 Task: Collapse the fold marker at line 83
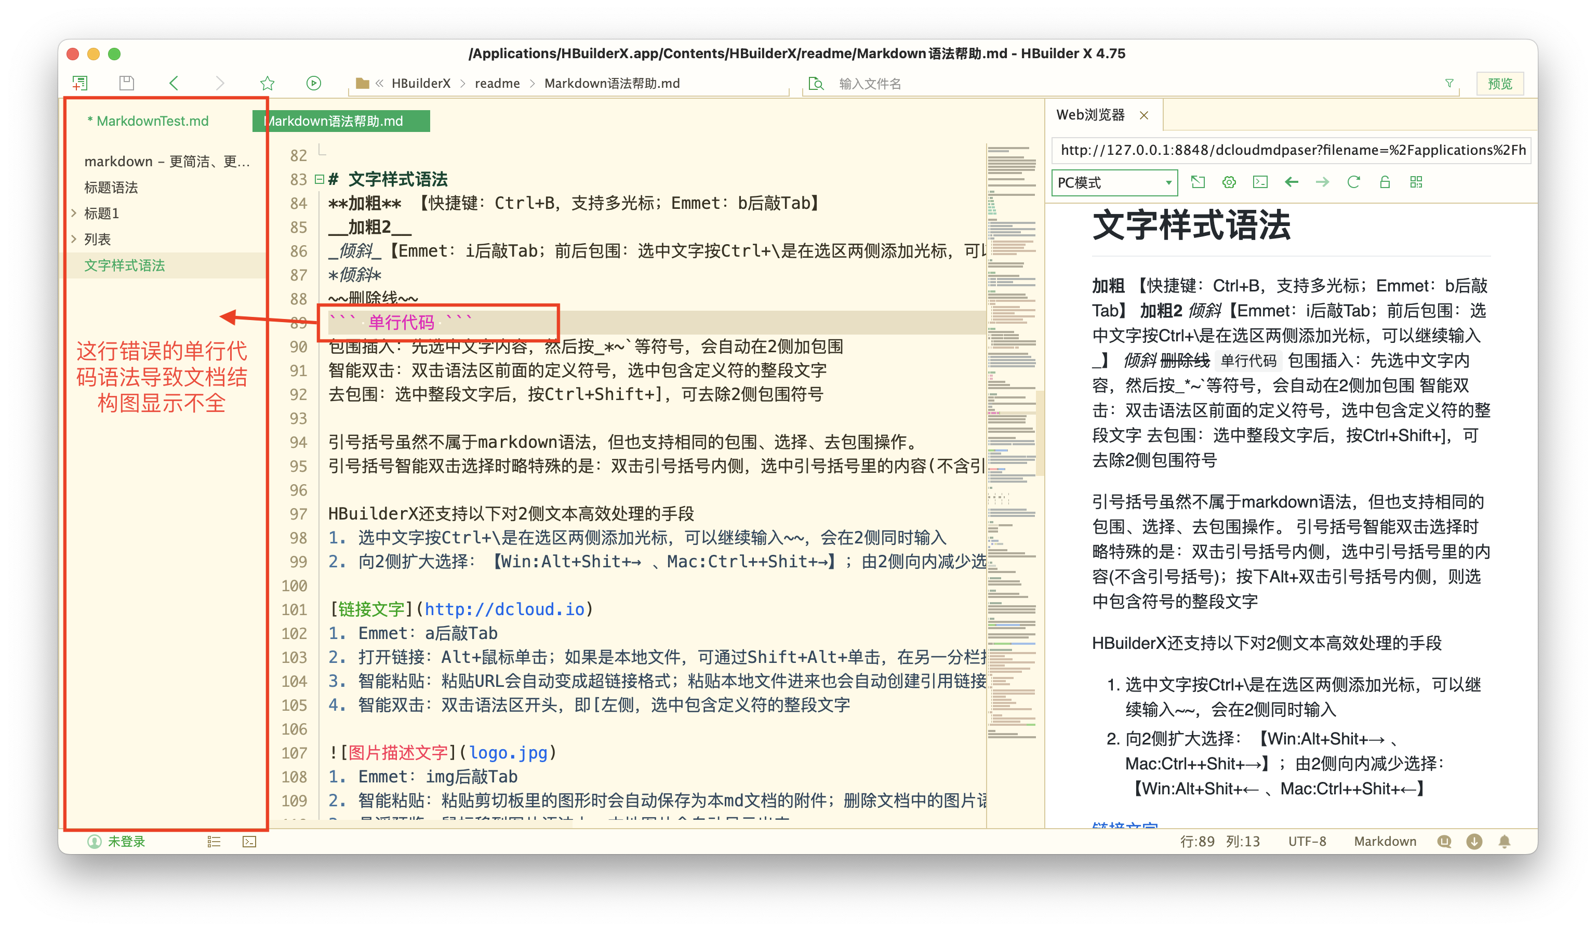pos(319,179)
